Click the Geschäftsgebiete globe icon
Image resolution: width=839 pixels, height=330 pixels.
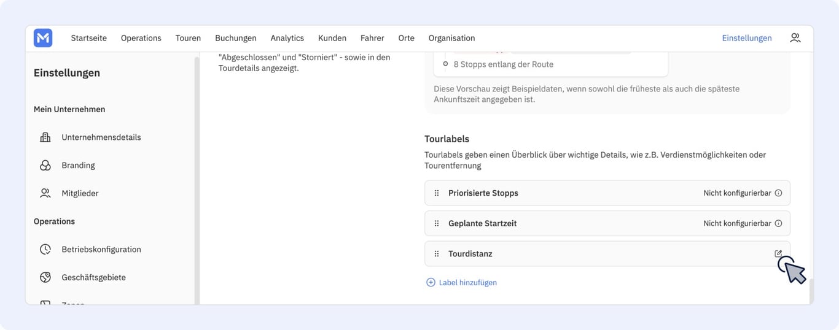click(45, 277)
